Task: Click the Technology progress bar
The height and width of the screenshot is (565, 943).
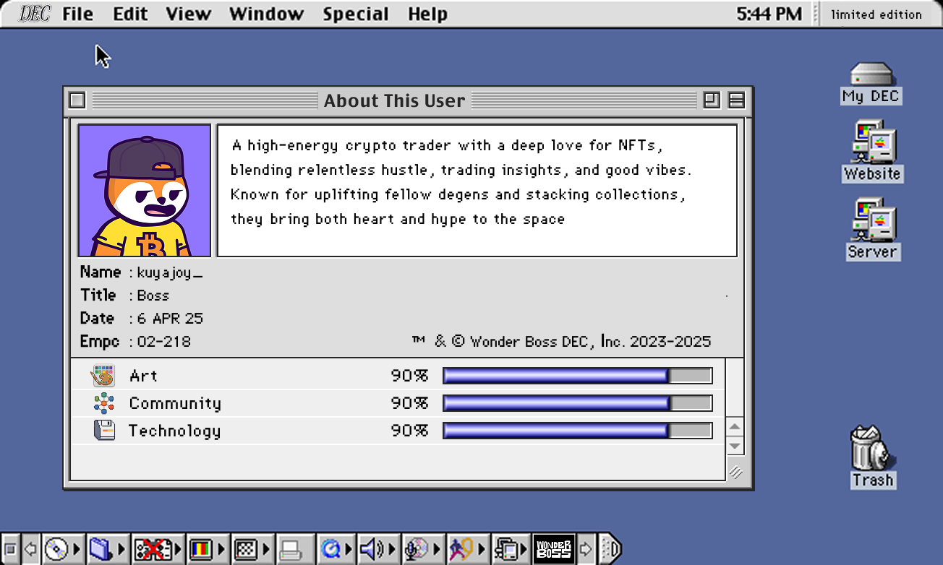Action: pos(577,431)
